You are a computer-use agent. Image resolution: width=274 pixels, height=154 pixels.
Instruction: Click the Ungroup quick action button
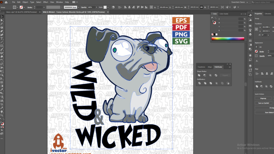click(263, 98)
